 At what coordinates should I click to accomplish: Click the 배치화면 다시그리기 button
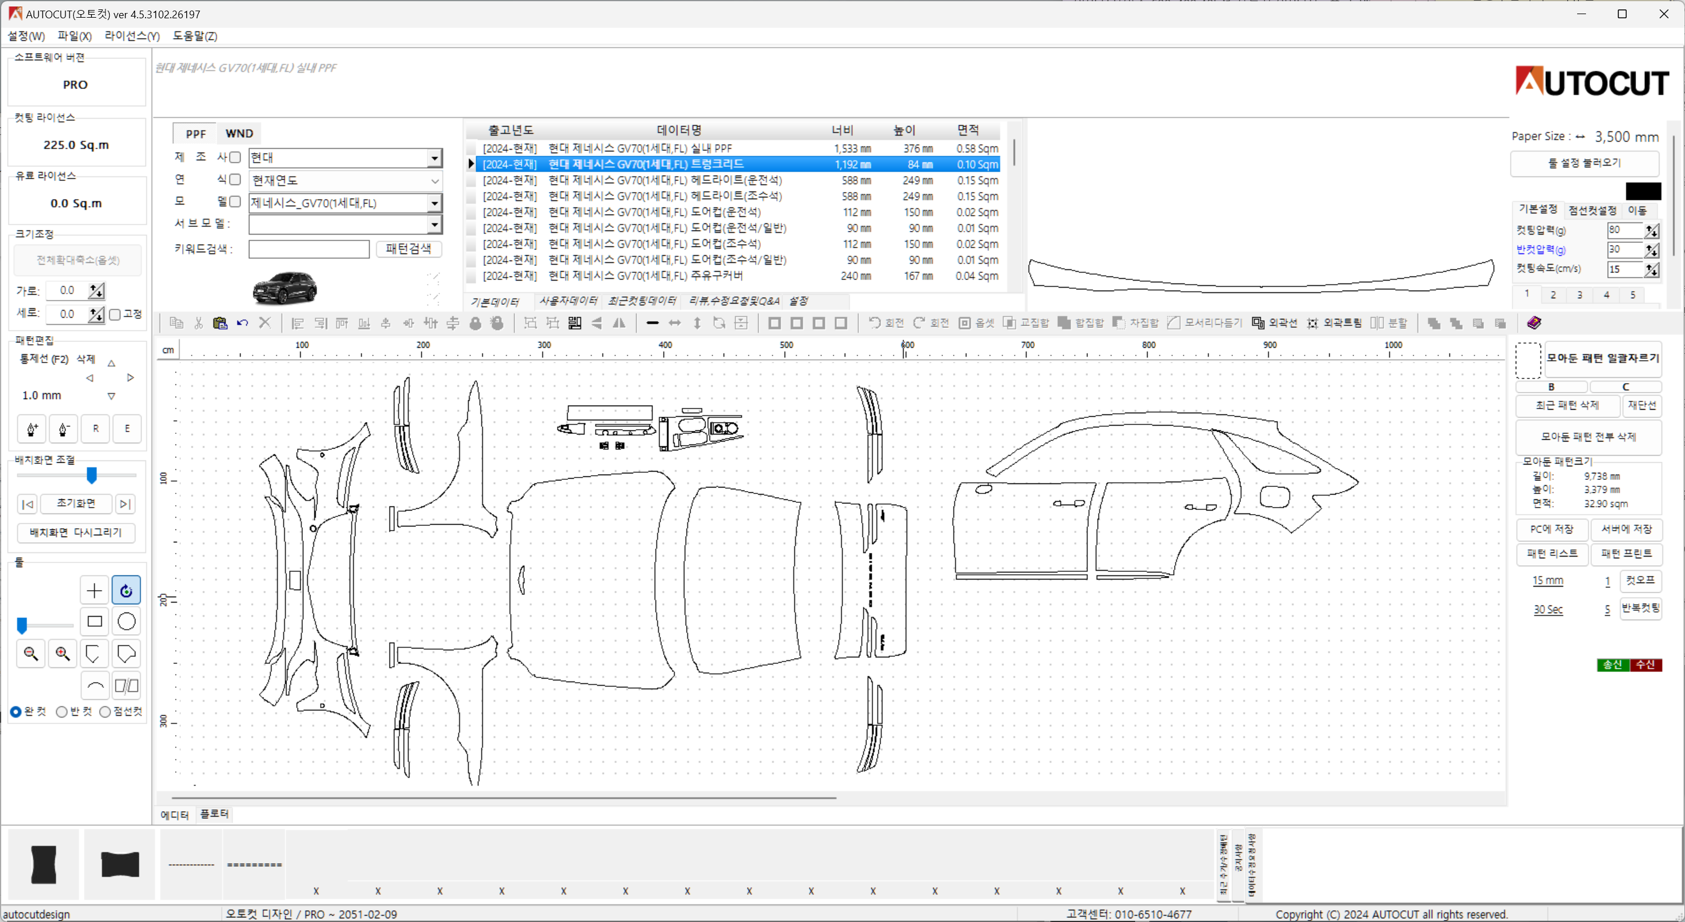tap(76, 533)
